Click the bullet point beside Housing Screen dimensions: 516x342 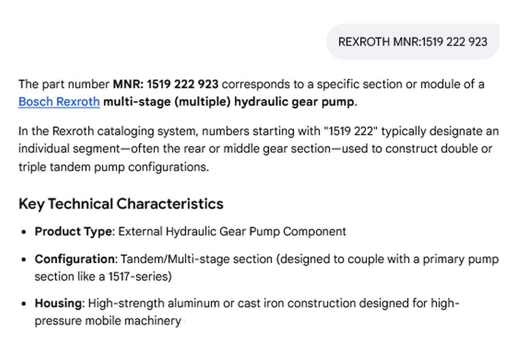pyautogui.click(x=23, y=303)
